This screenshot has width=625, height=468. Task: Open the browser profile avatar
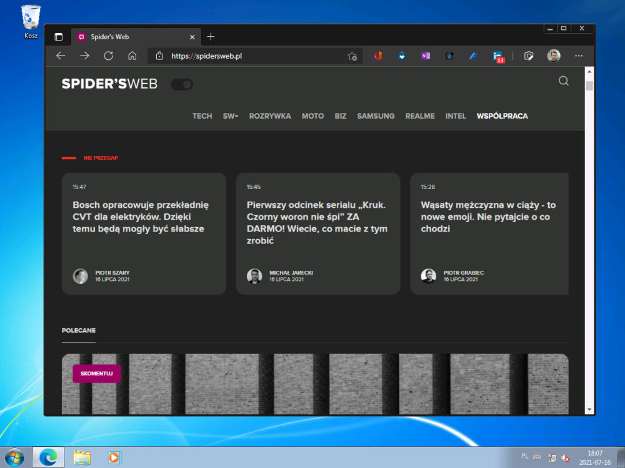pos(554,56)
